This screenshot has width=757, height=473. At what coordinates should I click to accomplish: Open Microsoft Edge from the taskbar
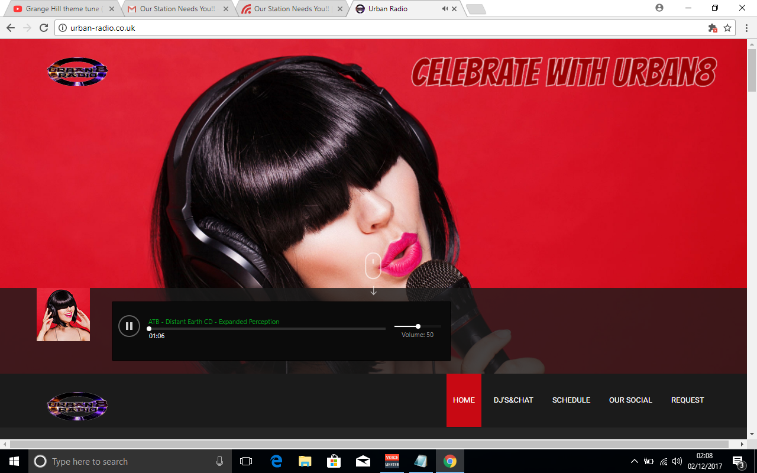pyautogui.click(x=276, y=461)
